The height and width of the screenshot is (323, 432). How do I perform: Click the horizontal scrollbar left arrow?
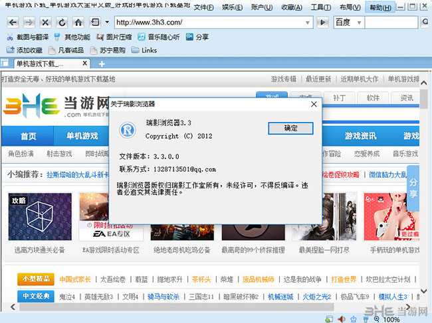pyautogui.click(x=13, y=307)
